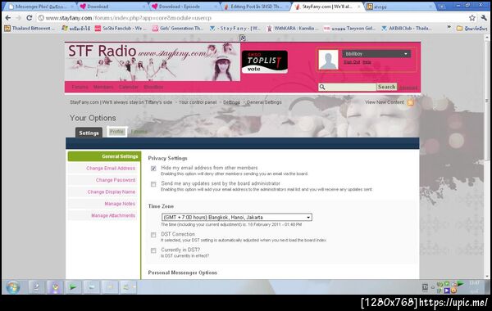Image resolution: width=492 pixels, height=311 pixels.
Task: Select the Forums tab under Your Options
Action: point(139,132)
